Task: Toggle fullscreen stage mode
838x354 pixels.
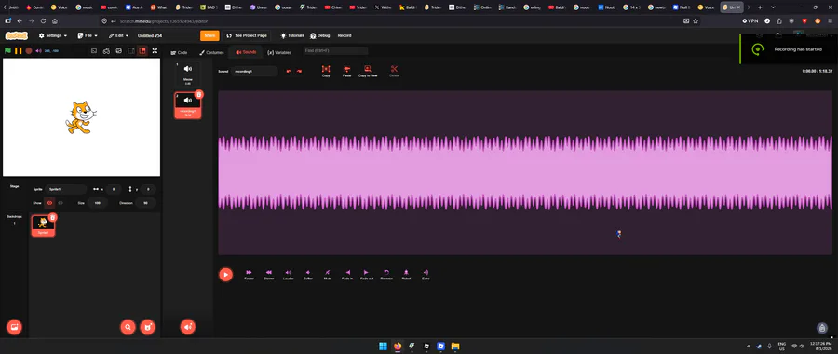Action: tap(155, 51)
